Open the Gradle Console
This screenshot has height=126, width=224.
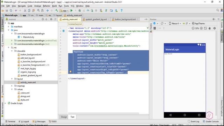pos(211,121)
